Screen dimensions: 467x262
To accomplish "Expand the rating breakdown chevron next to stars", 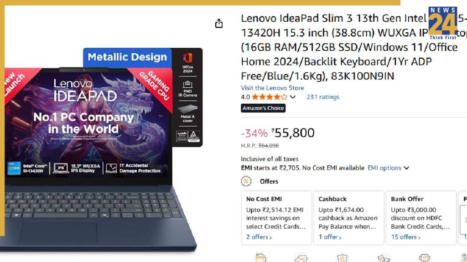I will pyautogui.click(x=293, y=97).
